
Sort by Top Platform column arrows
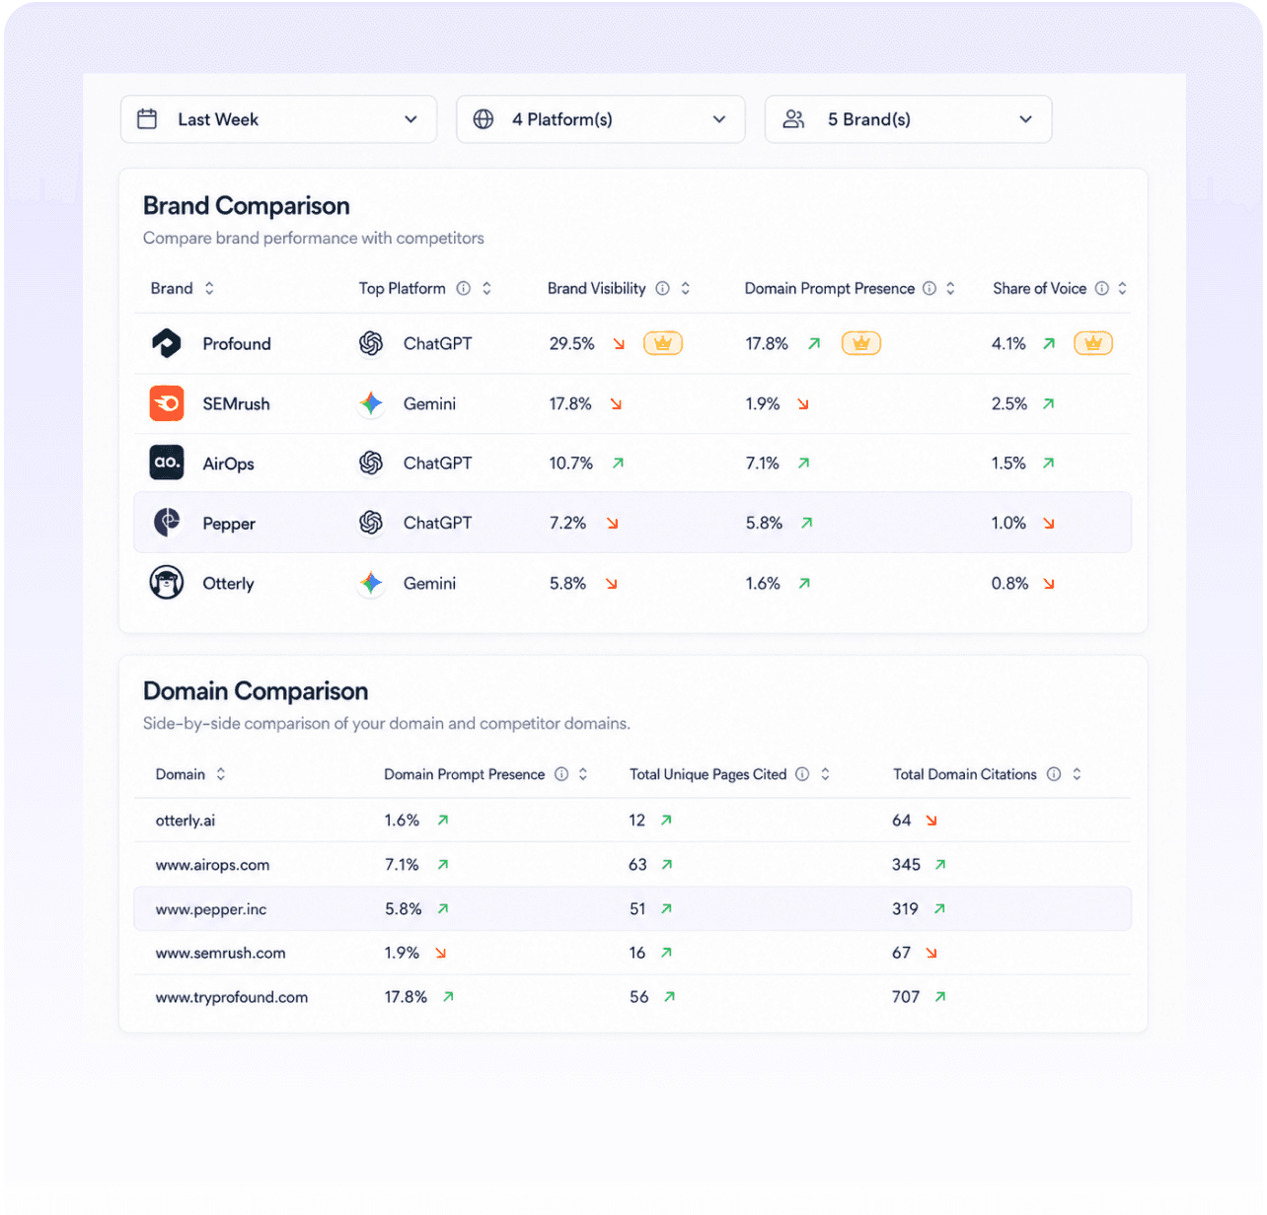click(x=486, y=288)
